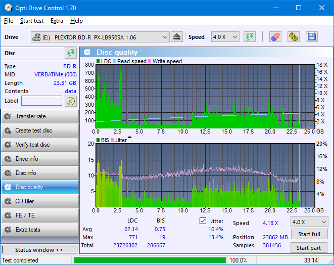
Task: Click the Extra tests sidebar icon
Action: 8,230
